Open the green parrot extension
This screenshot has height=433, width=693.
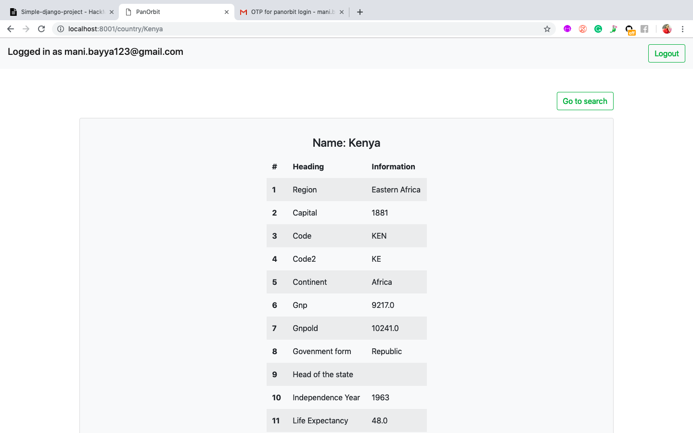click(x=614, y=29)
